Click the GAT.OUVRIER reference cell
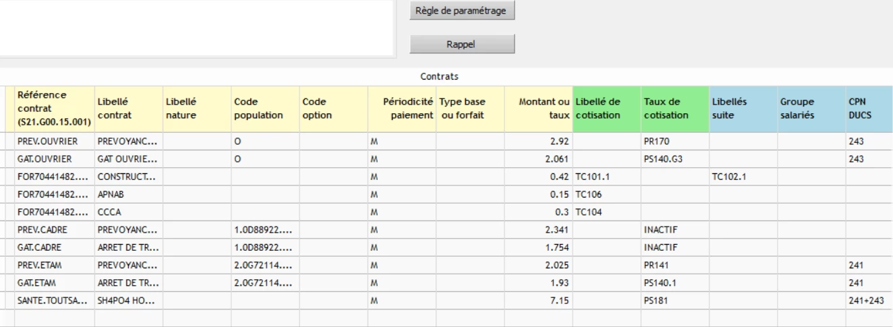The width and height of the screenshot is (893, 327). coord(54,159)
